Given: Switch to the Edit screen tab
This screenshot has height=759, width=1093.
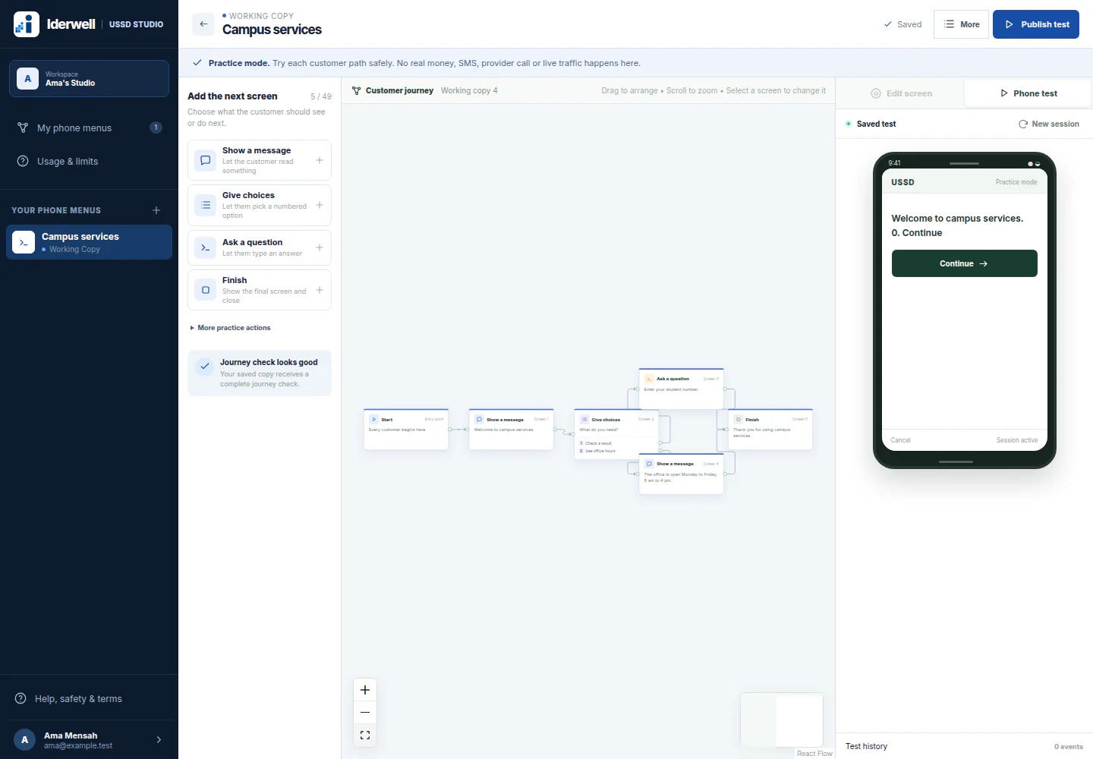Looking at the screenshot, I should click(901, 93).
